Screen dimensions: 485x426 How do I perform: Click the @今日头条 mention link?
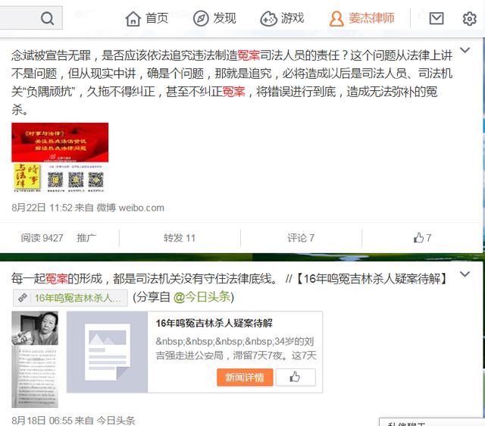click(202, 297)
